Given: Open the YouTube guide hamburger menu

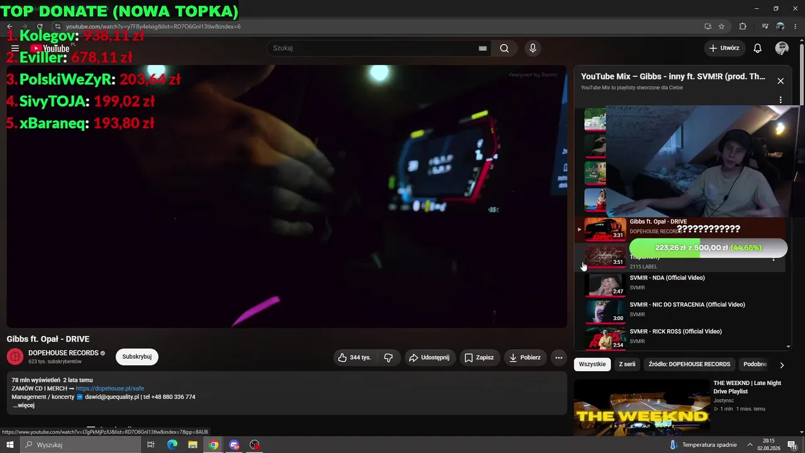Looking at the screenshot, I should click(x=15, y=48).
